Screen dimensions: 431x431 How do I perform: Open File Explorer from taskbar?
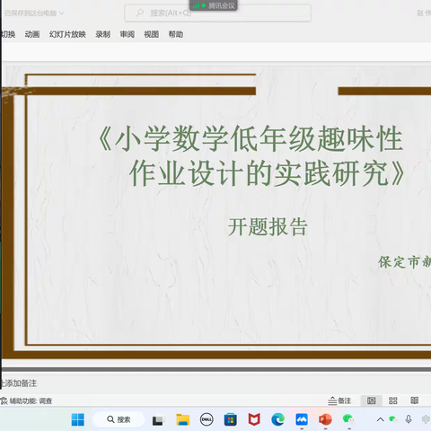[182, 419]
